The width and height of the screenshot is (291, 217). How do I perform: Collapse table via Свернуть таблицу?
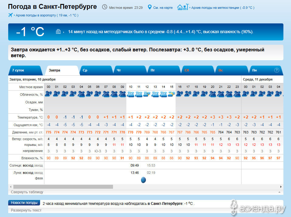27,192
